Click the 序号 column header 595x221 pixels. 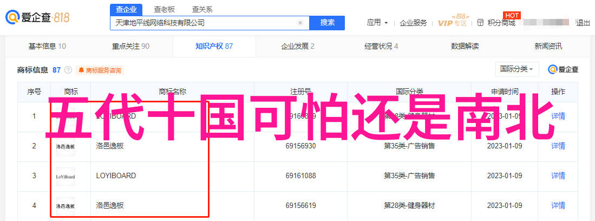click(x=34, y=92)
